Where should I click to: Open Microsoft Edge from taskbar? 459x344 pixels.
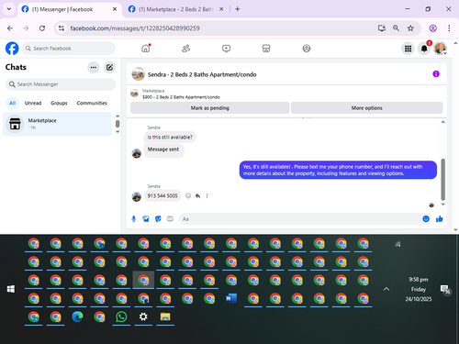77,316
